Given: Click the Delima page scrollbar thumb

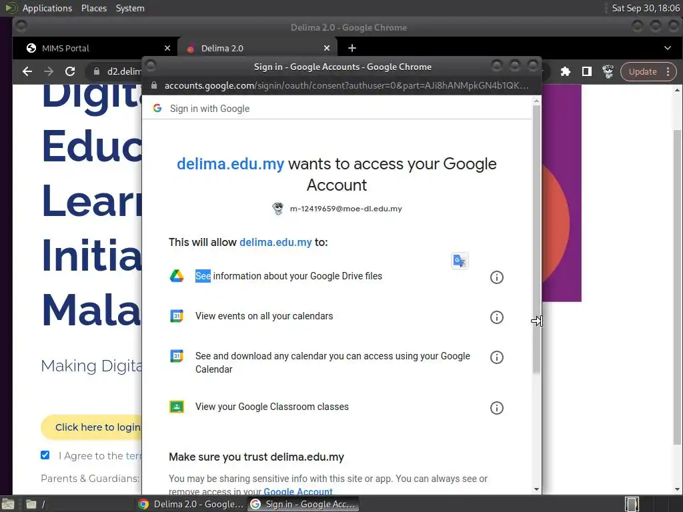Looking at the screenshot, I should click(677, 287).
